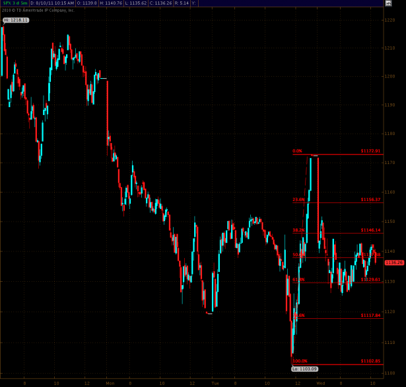Select the date field D: 8/10/11 10:15 AM

[52, 3]
